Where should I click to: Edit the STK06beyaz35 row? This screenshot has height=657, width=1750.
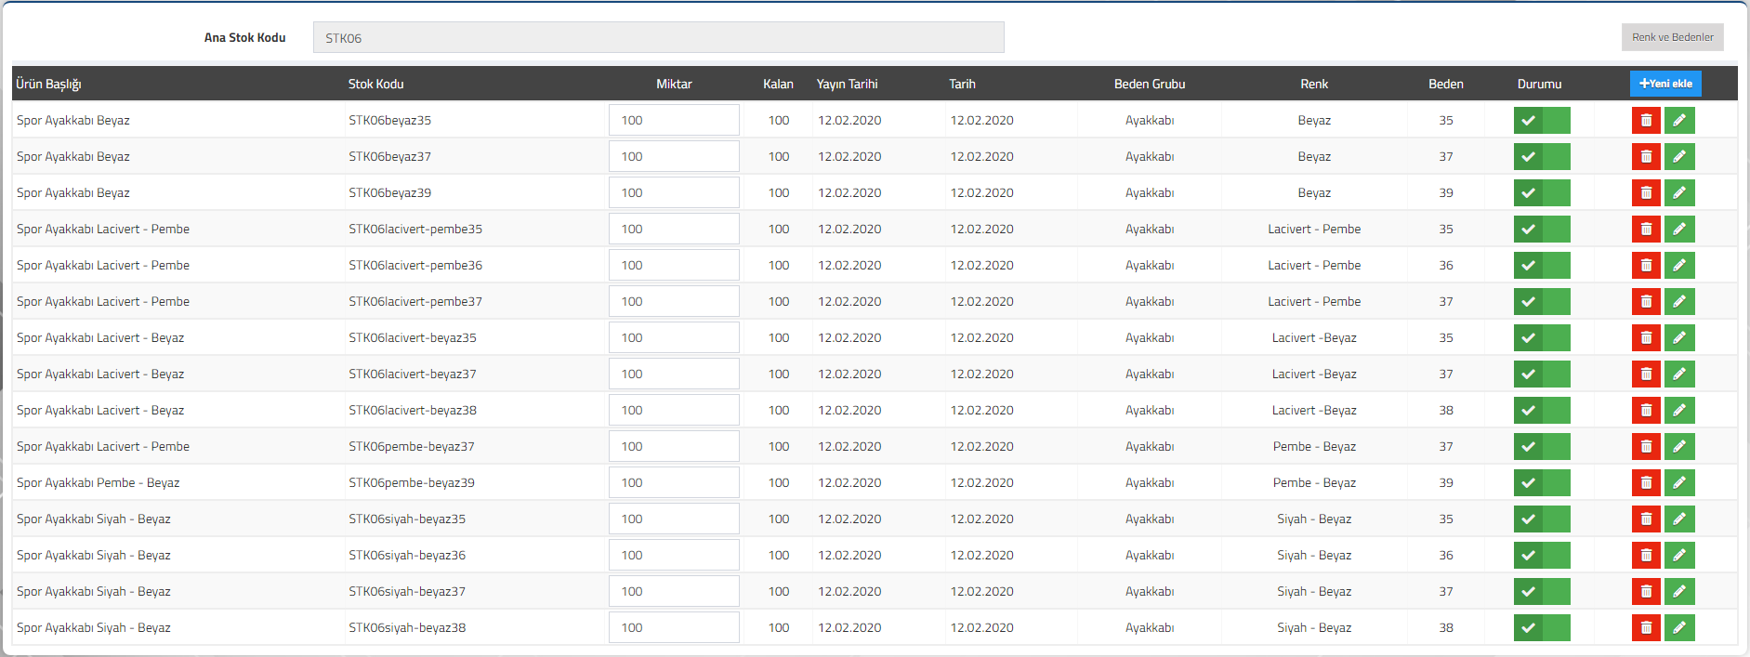1679,121
